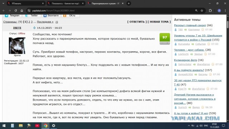
Task: Open the Chrome three-dot menu
Action: click(225, 10)
